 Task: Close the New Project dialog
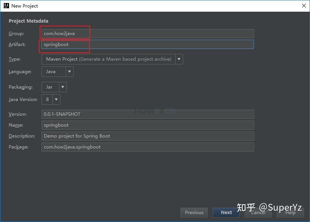(x=304, y=6)
